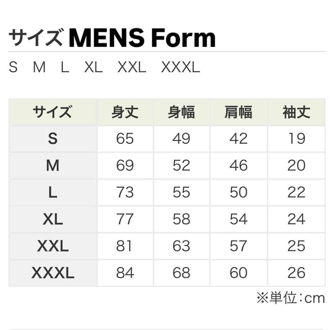
Task: Select the 身幅 value 63 for size XXL
Action: coord(181,246)
